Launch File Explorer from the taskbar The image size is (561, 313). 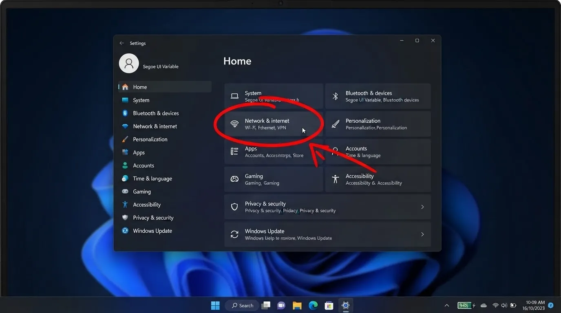coord(297,305)
